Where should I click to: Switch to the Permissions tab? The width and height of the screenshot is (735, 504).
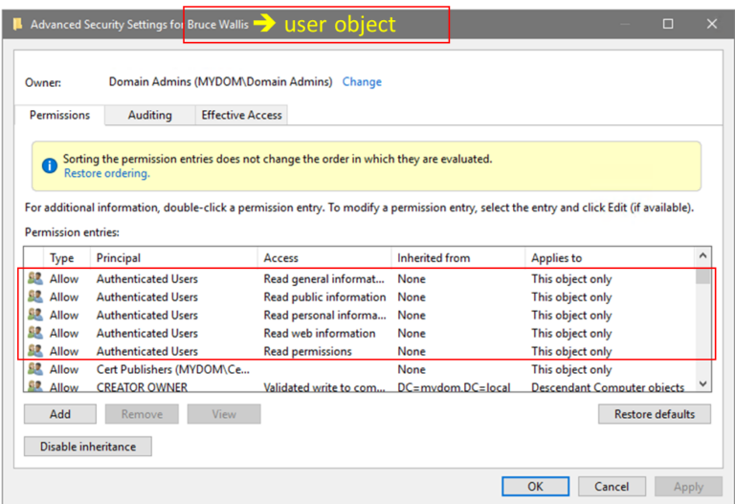coord(59,115)
